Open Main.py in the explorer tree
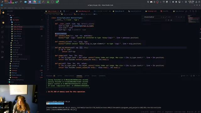This screenshot has width=201, height=113. pyautogui.click(x=14, y=73)
